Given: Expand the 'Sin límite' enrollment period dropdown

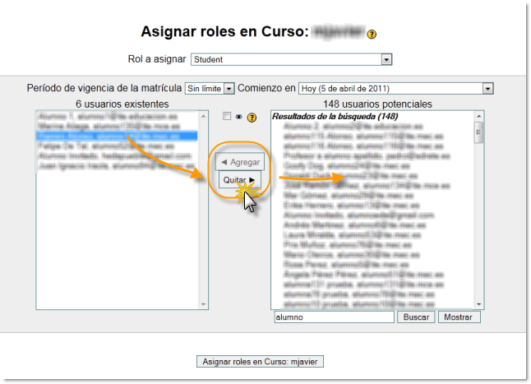Looking at the screenshot, I should [210, 88].
